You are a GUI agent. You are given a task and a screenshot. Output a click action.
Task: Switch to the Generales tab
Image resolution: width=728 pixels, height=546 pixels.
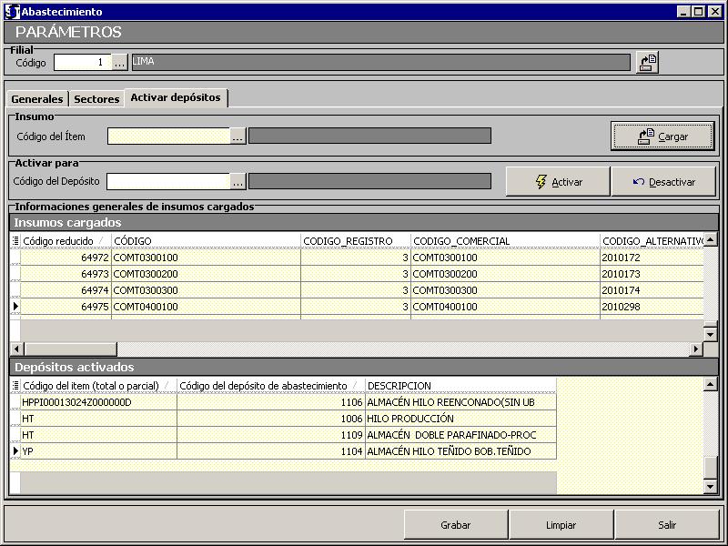[x=37, y=99]
